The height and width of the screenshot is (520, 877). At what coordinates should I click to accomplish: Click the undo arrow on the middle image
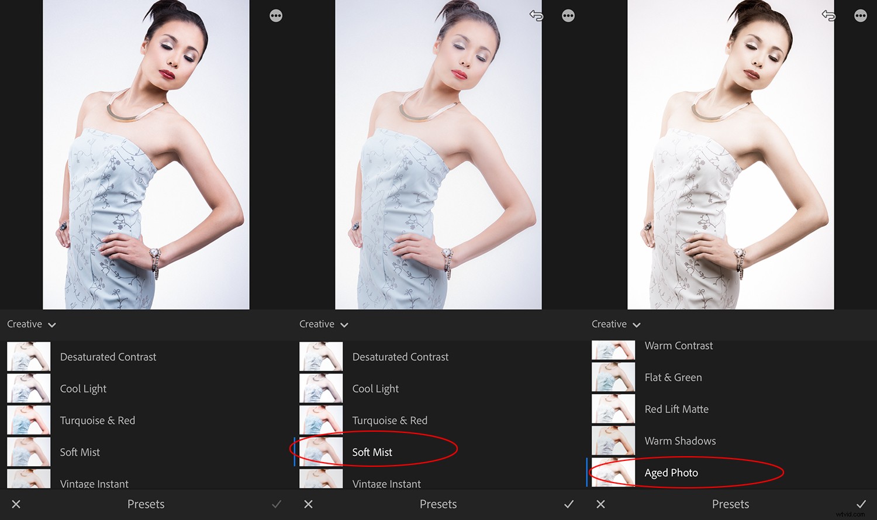(536, 16)
